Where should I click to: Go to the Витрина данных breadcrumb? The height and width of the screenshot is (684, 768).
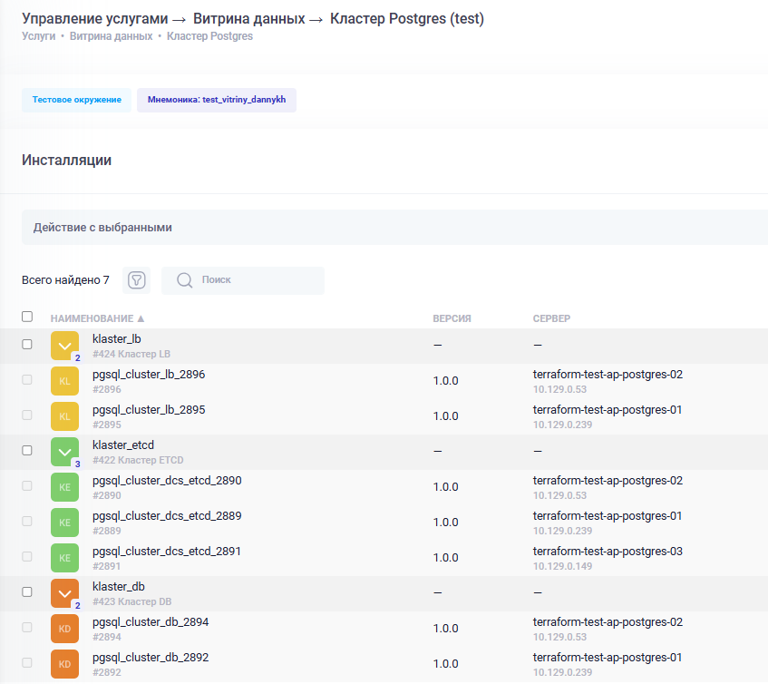[112, 36]
